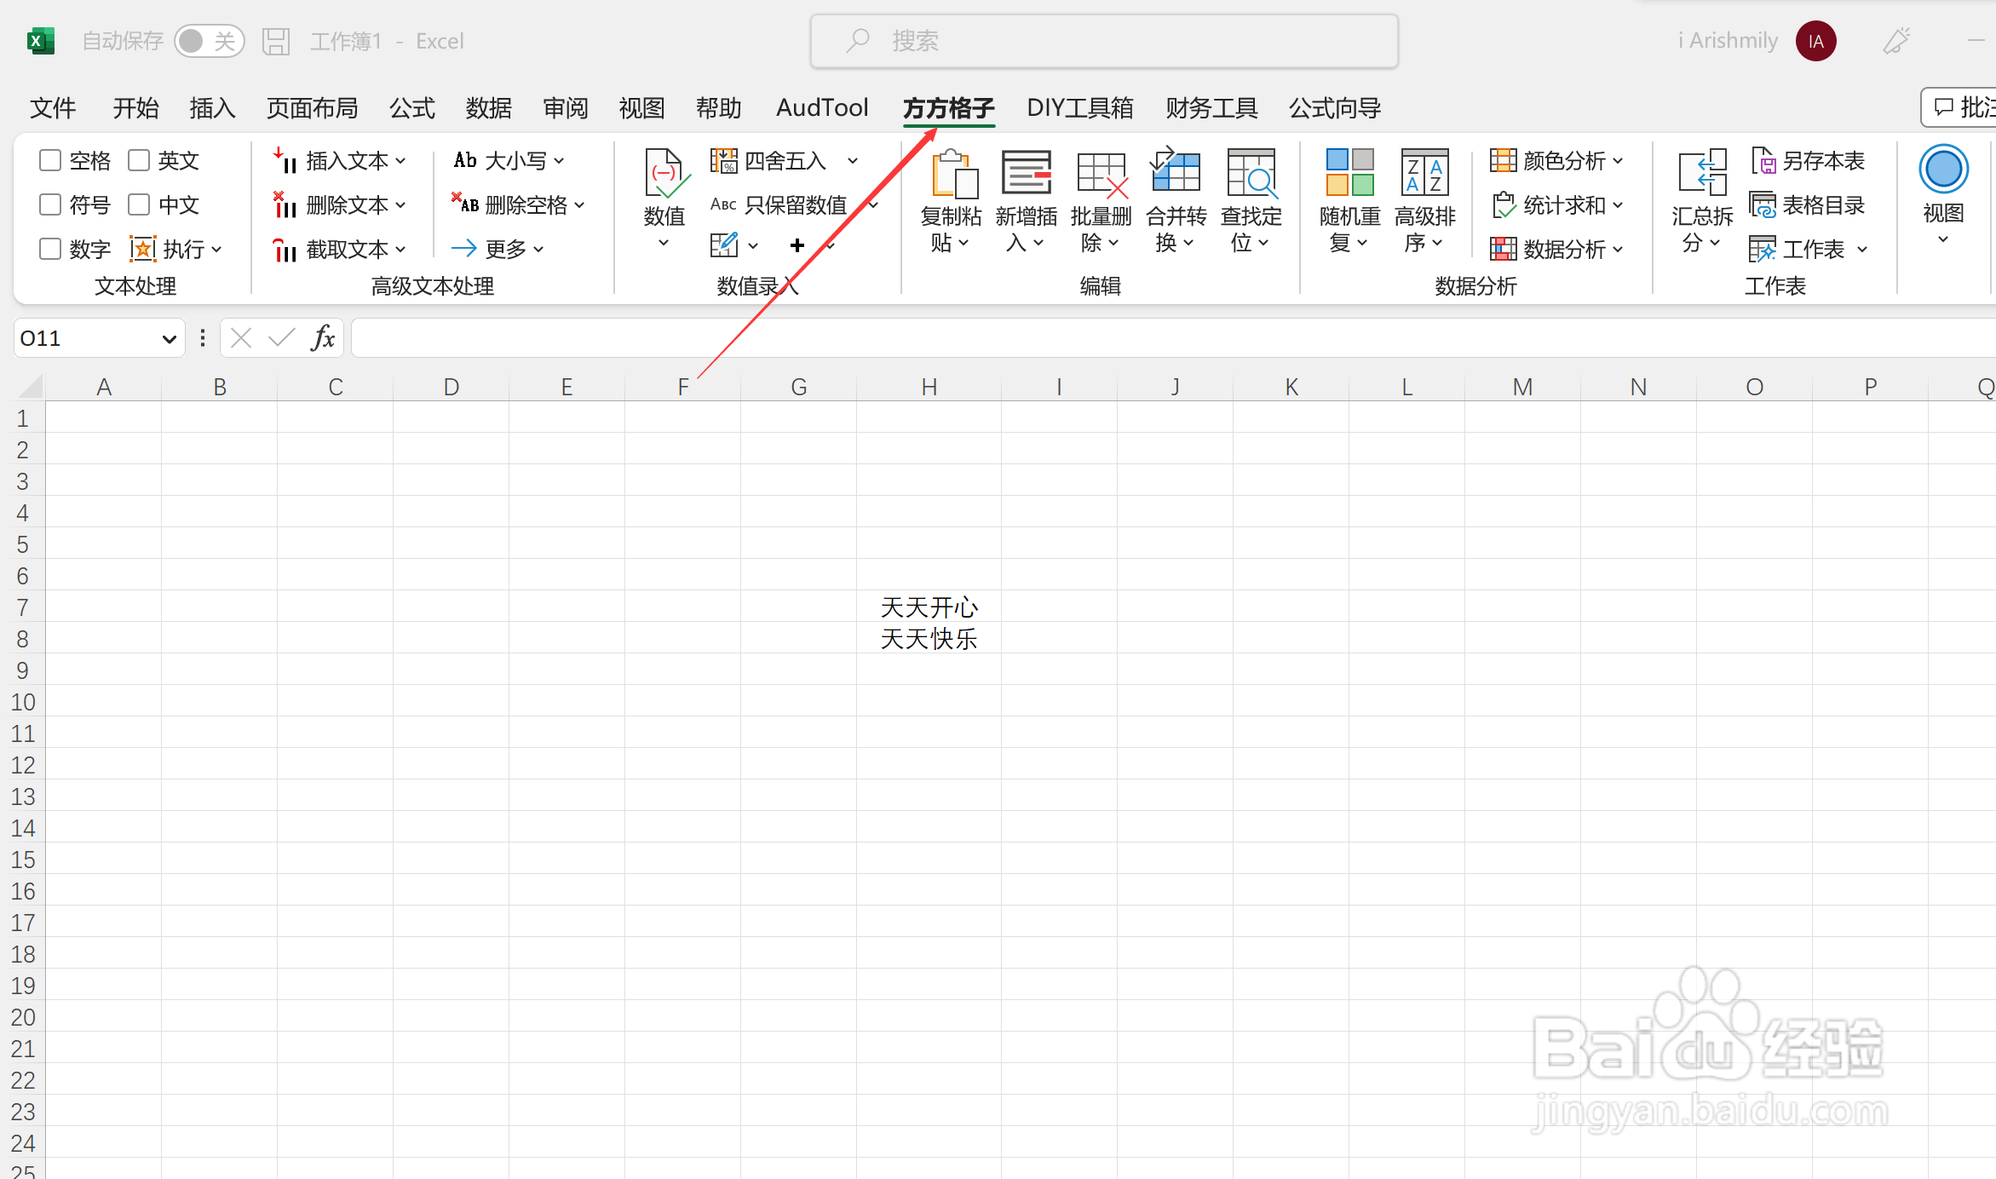This screenshot has width=1996, height=1179.
Task: Switch to the DIY工具箱 tab
Action: [x=1080, y=108]
